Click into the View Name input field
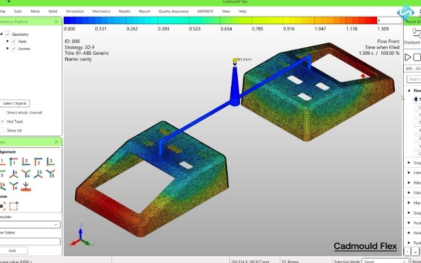This screenshot has width=421, height=263. pyautogui.click(x=30, y=241)
